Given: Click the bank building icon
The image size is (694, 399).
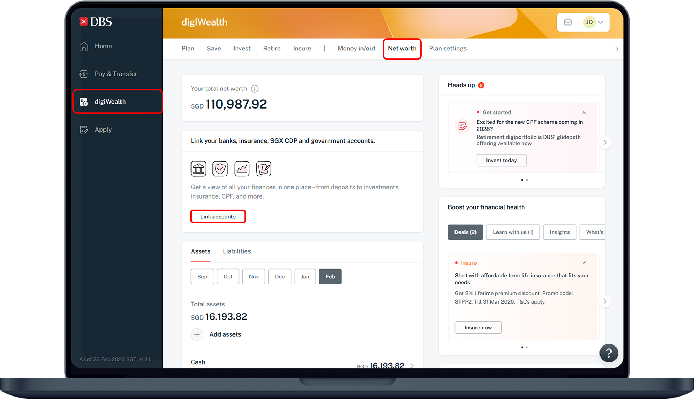Looking at the screenshot, I should coord(198,169).
